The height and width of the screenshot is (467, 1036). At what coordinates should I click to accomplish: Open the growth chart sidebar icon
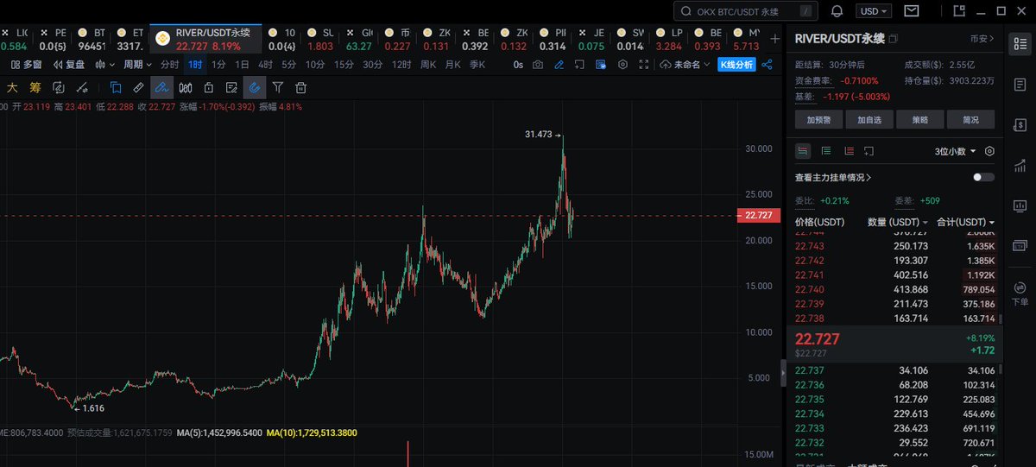(1020, 165)
